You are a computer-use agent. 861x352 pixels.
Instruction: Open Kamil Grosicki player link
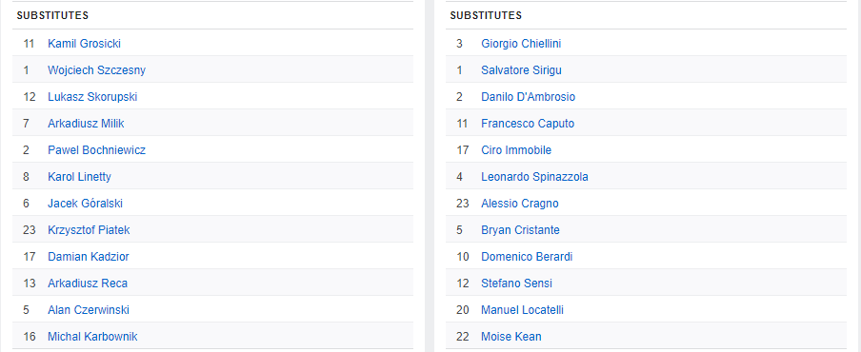(84, 44)
